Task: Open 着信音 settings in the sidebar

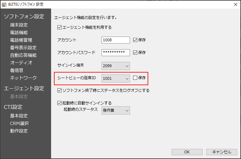Action: 17,70
